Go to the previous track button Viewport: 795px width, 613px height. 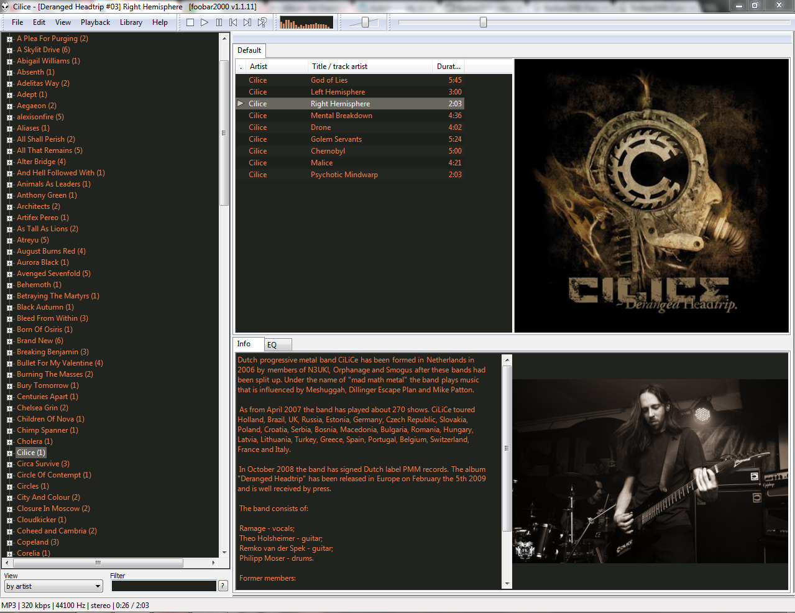coord(233,22)
